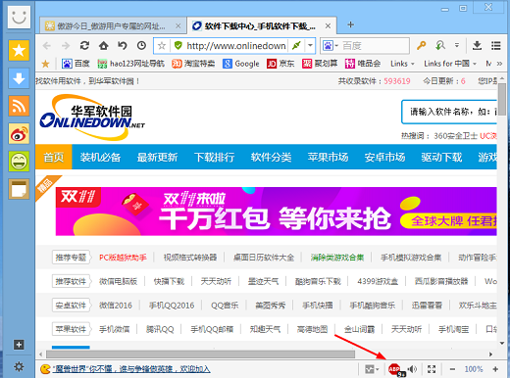This screenshot has height=378, width=510.
Task: Open the hao123网址导航 bookmark
Action: point(130,64)
